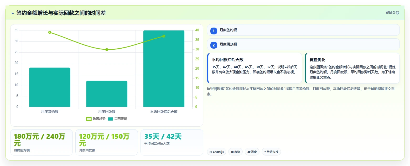The image size is (410, 166).
Task: Click the 月度签约额 x-axis label
Action: [50, 112]
